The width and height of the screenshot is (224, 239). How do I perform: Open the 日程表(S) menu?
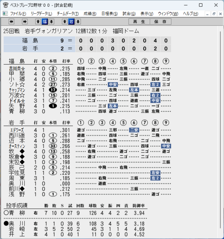[x=109, y=14]
